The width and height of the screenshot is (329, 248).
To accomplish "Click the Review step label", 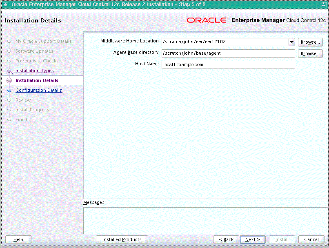I will click(23, 100).
